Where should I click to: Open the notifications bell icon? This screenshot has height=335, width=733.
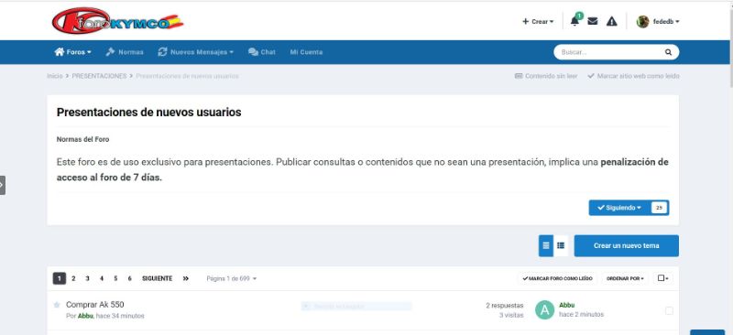(574, 21)
